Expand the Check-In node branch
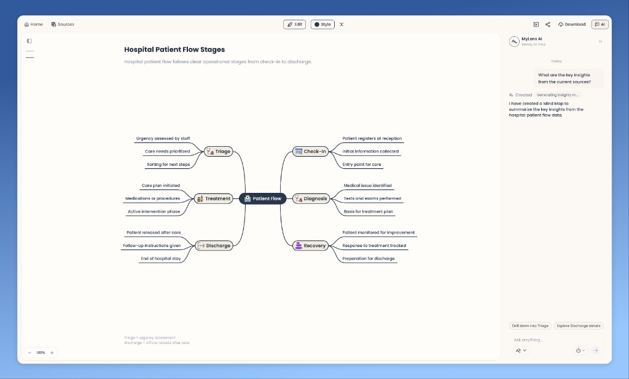Screen dimensions: 629x379 pos(310,151)
